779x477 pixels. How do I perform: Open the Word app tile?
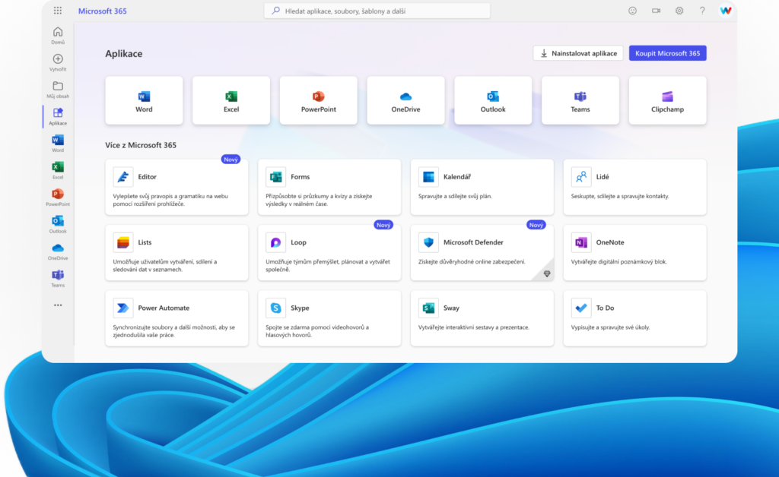144,100
